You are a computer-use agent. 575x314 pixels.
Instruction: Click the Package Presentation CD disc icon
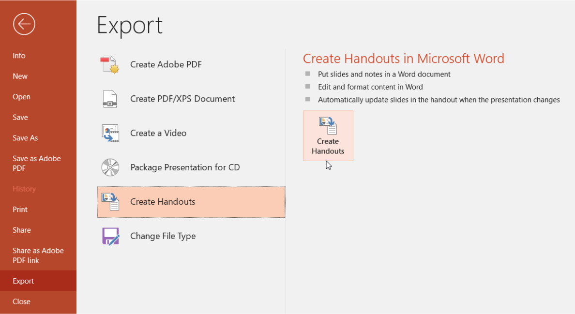tap(110, 167)
